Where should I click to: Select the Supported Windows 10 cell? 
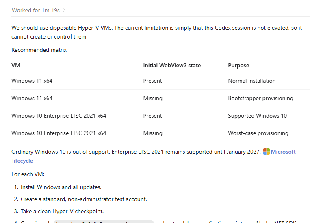pos(257,116)
